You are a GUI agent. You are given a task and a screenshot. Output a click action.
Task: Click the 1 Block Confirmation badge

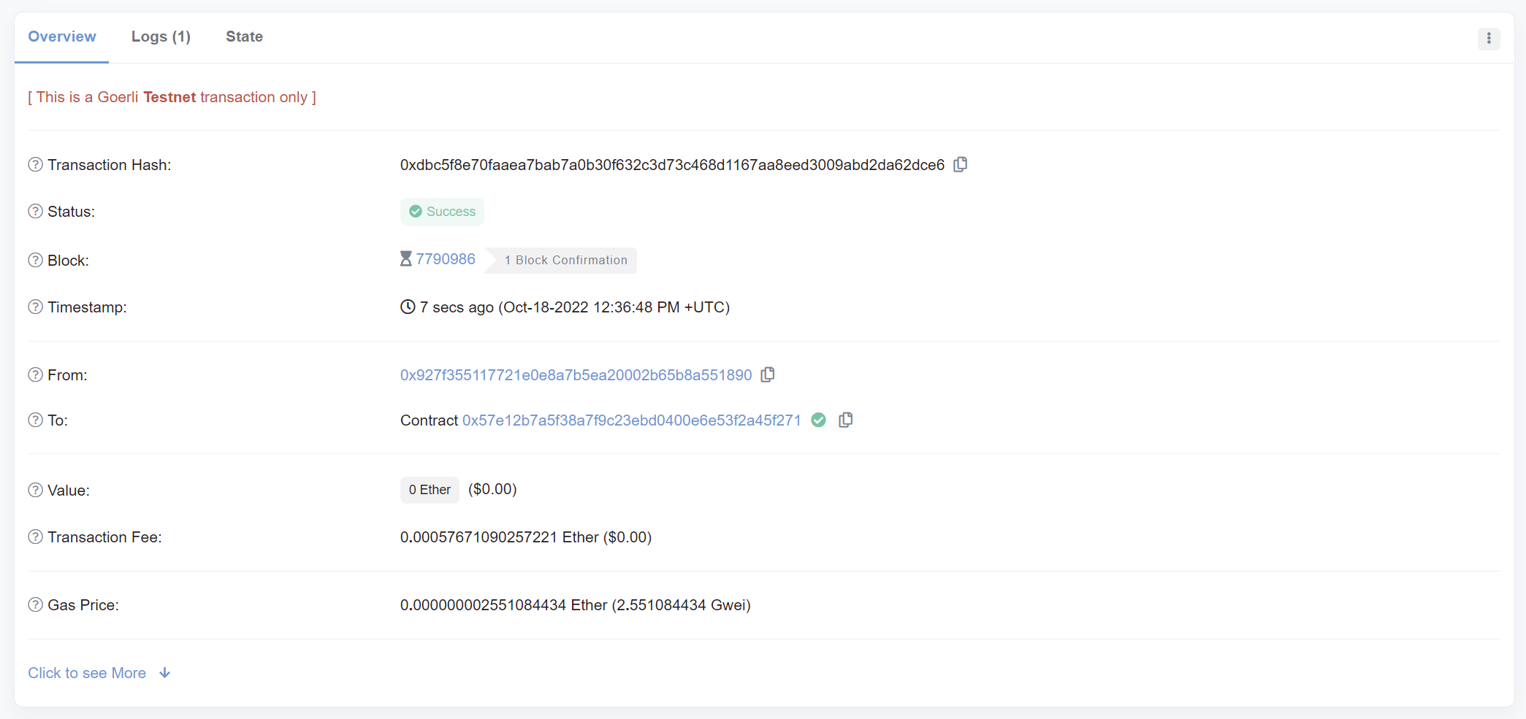[x=561, y=261]
